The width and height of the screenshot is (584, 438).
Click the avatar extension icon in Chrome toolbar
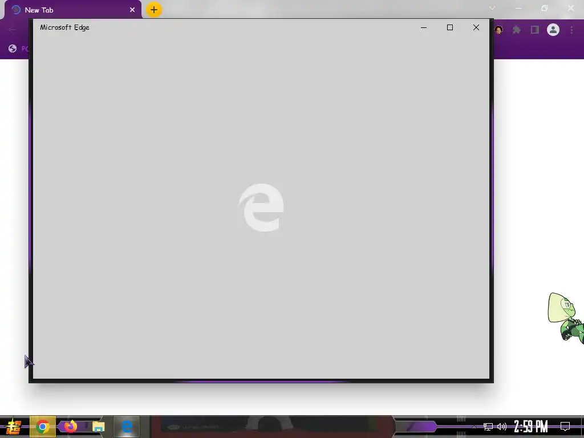pyautogui.click(x=498, y=30)
